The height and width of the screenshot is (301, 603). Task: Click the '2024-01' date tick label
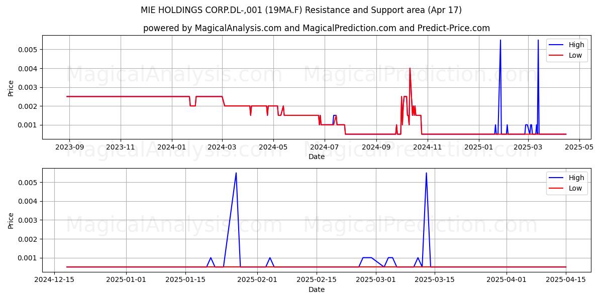click(172, 147)
